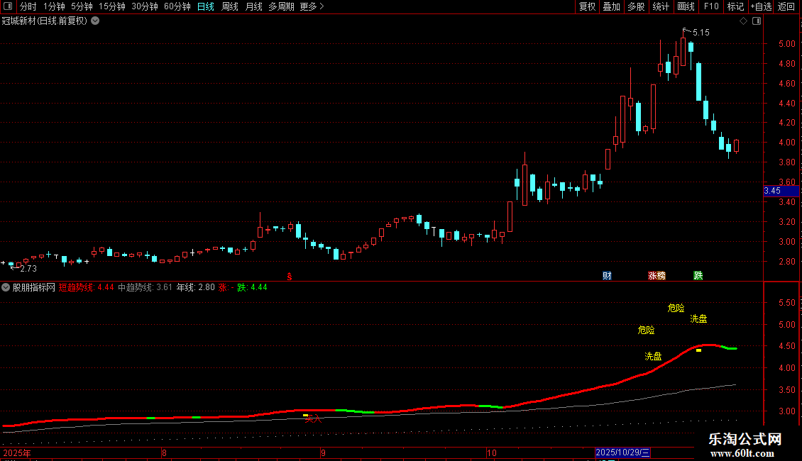Click the green 跌: 4.44 readout
This screenshot has height=461, width=802.
(x=252, y=287)
